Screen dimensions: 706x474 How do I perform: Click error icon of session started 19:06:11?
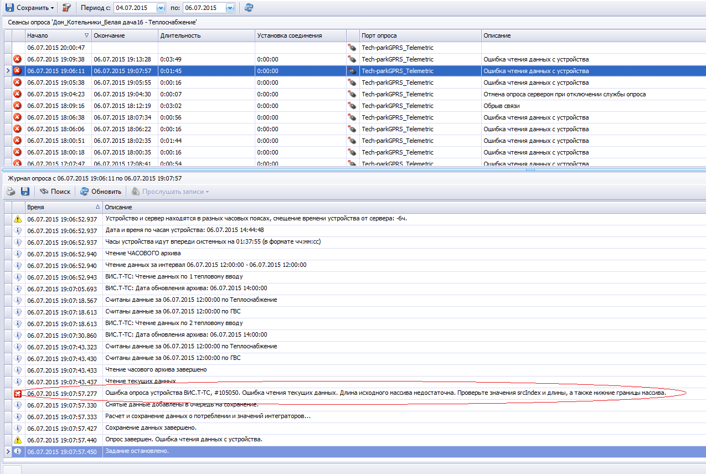coord(17,71)
